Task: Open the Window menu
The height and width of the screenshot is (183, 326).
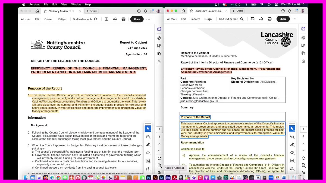Action: coord(76,4)
